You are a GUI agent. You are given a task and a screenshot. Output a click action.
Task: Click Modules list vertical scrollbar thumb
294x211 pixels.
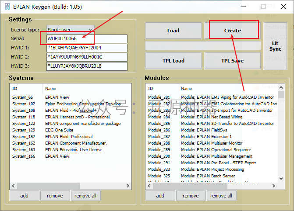(281, 94)
